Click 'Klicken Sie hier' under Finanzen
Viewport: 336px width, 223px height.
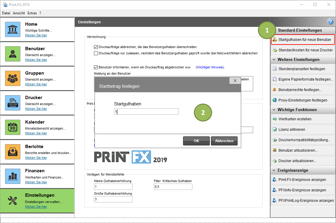coord(36,182)
